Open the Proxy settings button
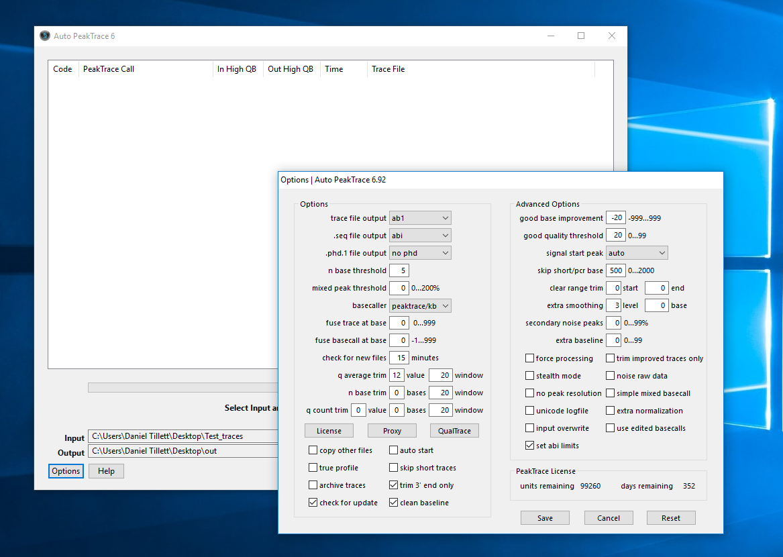The image size is (783, 557). click(392, 431)
